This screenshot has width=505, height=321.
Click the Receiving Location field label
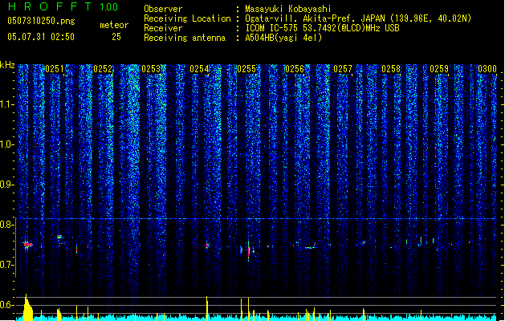coord(187,18)
